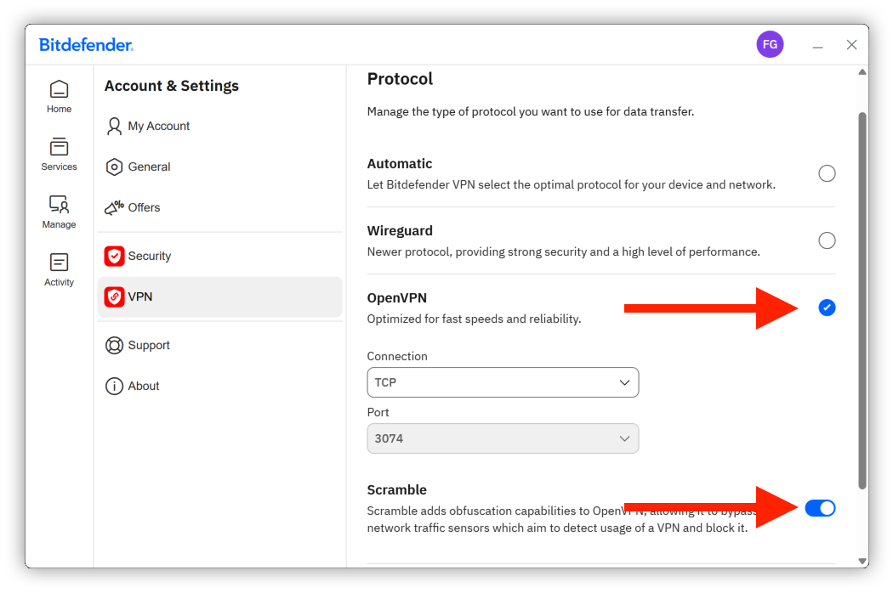This screenshot has height=593, width=893.
Task: Go to the Manage devices icon
Action: [x=59, y=204]
